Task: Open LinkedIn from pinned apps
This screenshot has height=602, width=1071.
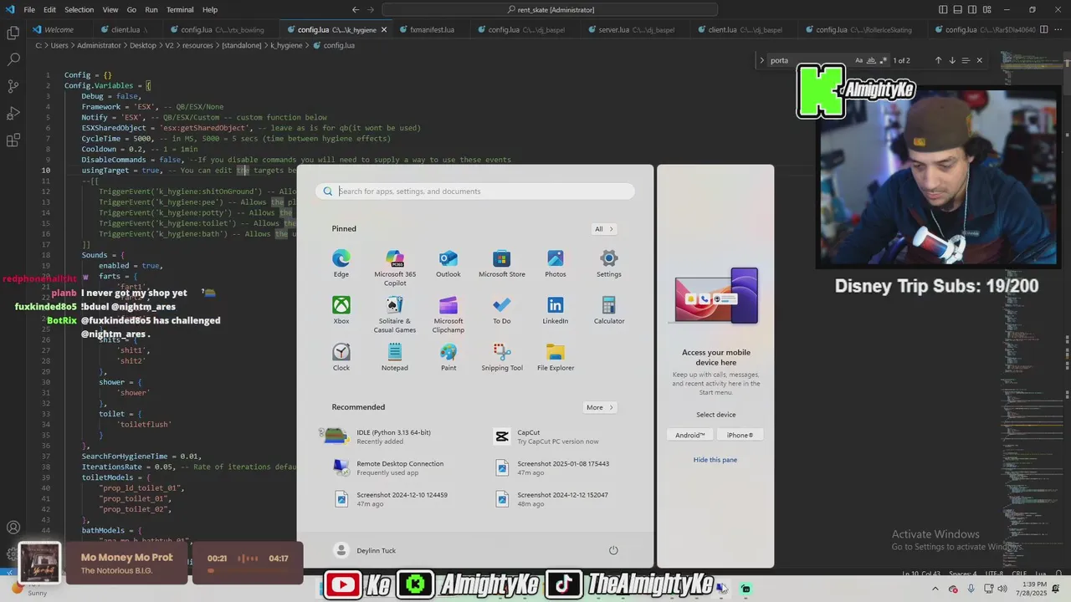Action: tap(555, 310)
